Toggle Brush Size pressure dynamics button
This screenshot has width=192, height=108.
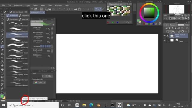click(x=52, y=28)
